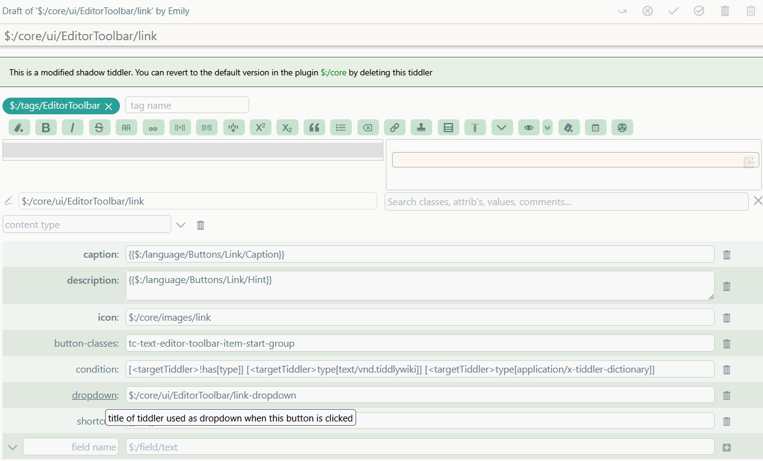Click the stamp snippet icon
The image size is (763, 461).
click(421, 128)
